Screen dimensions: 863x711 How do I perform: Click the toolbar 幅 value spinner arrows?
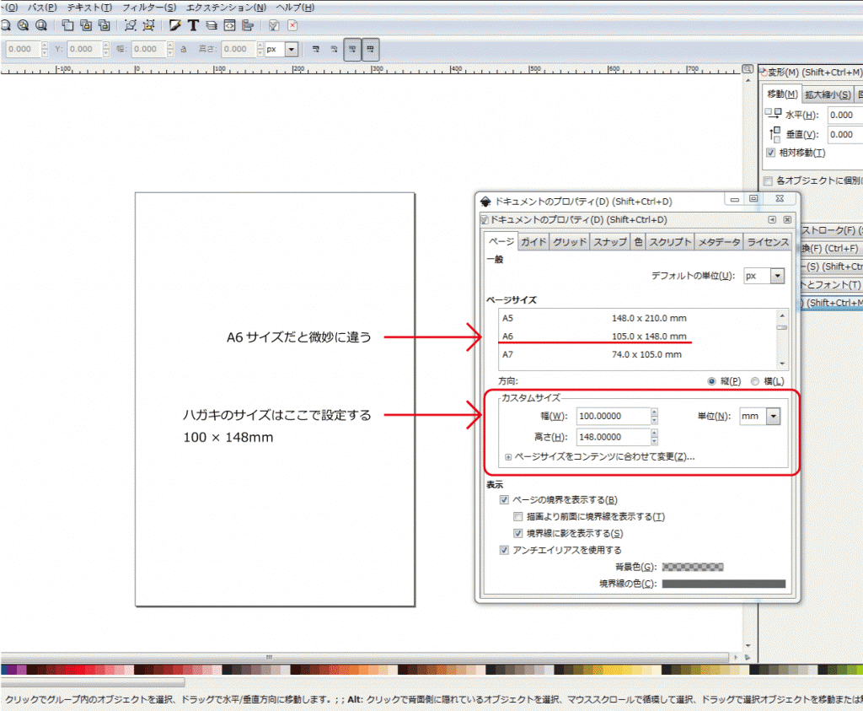click(170, 49)
